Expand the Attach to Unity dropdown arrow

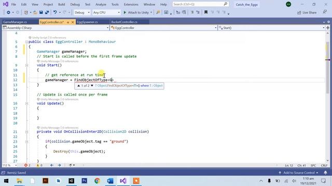point(151,12)
